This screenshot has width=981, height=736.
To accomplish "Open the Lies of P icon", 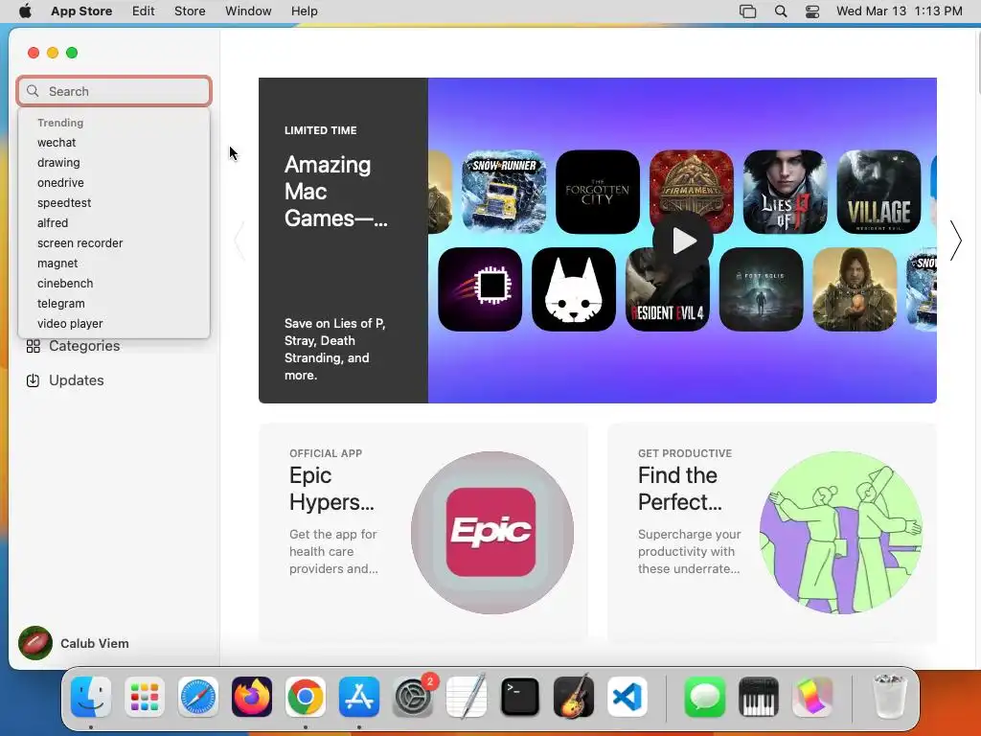I will coord(786,192).
